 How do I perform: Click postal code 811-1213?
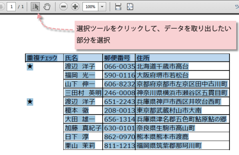(x=119, y=146)
